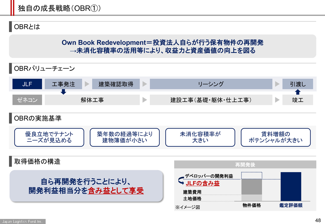Click the 再開発後 chart header

pyautogui.click(x=245, y=165)
